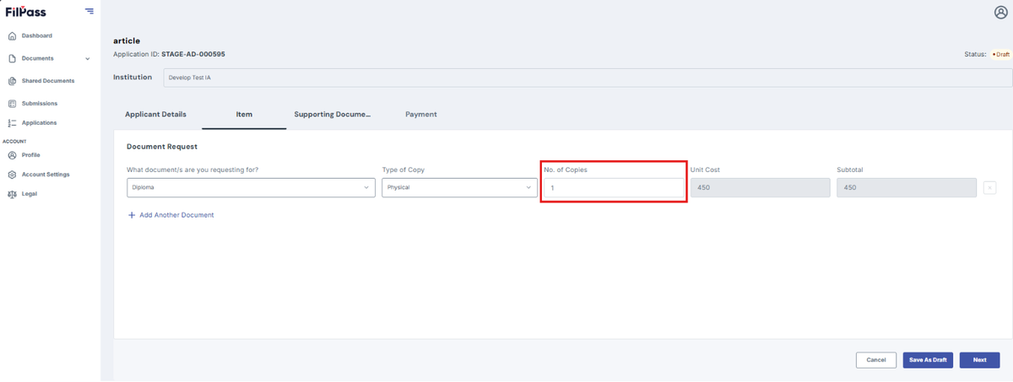
Task: Open the Profile page
Action: [x=31, y=155]
